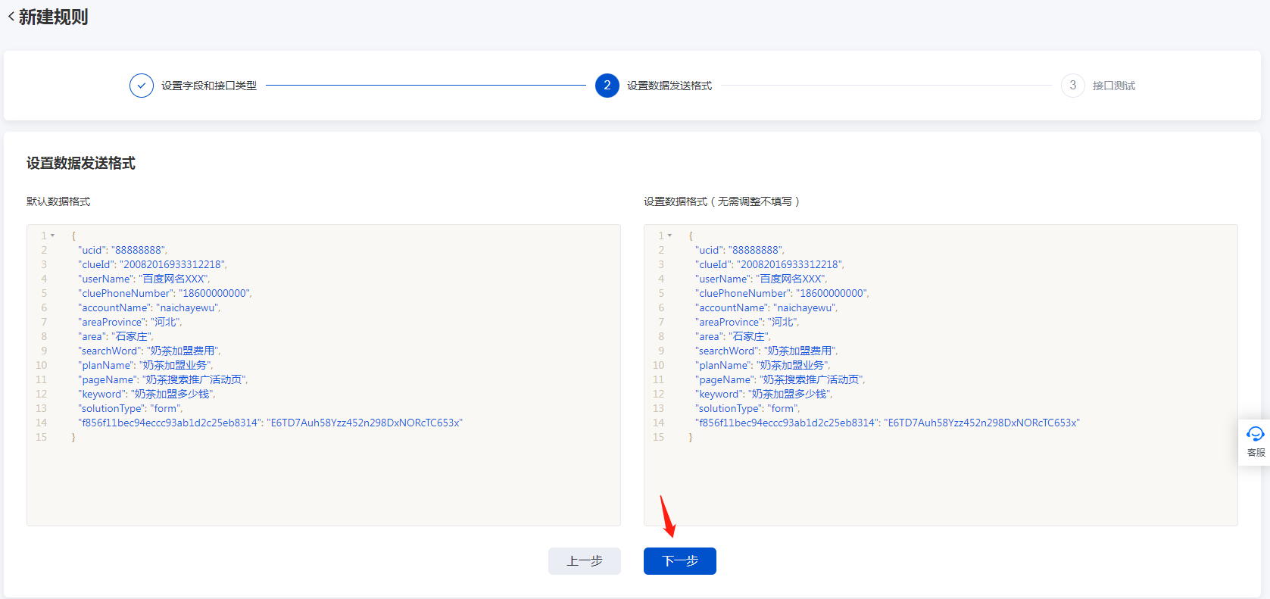
Task: Click the 上一步 button
Action: pyautogui.click(x=584, y=561)
